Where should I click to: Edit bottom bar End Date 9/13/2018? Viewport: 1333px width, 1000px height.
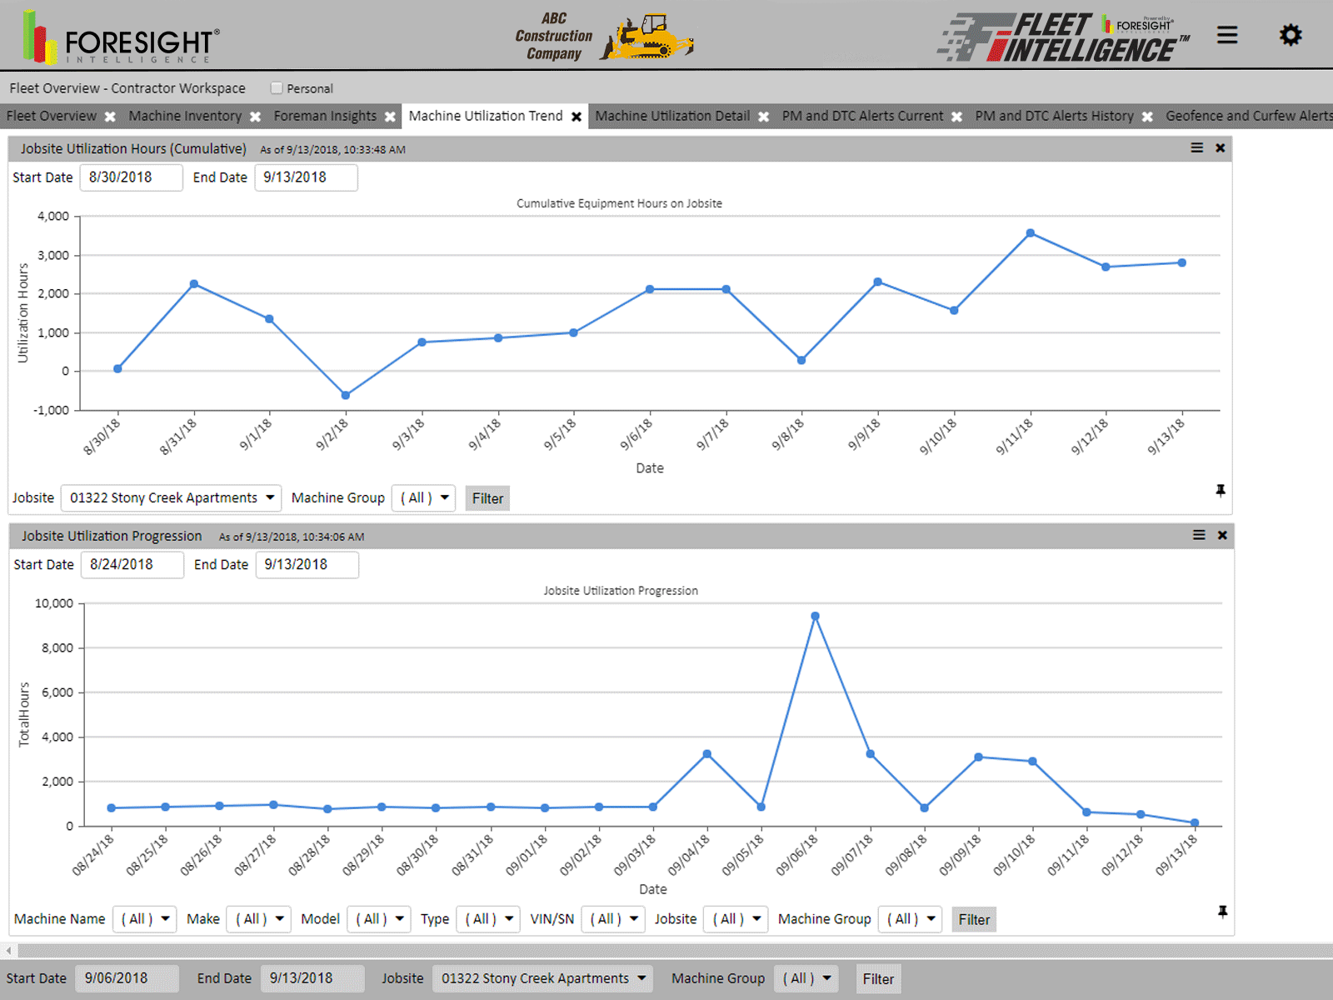(312, 978)
